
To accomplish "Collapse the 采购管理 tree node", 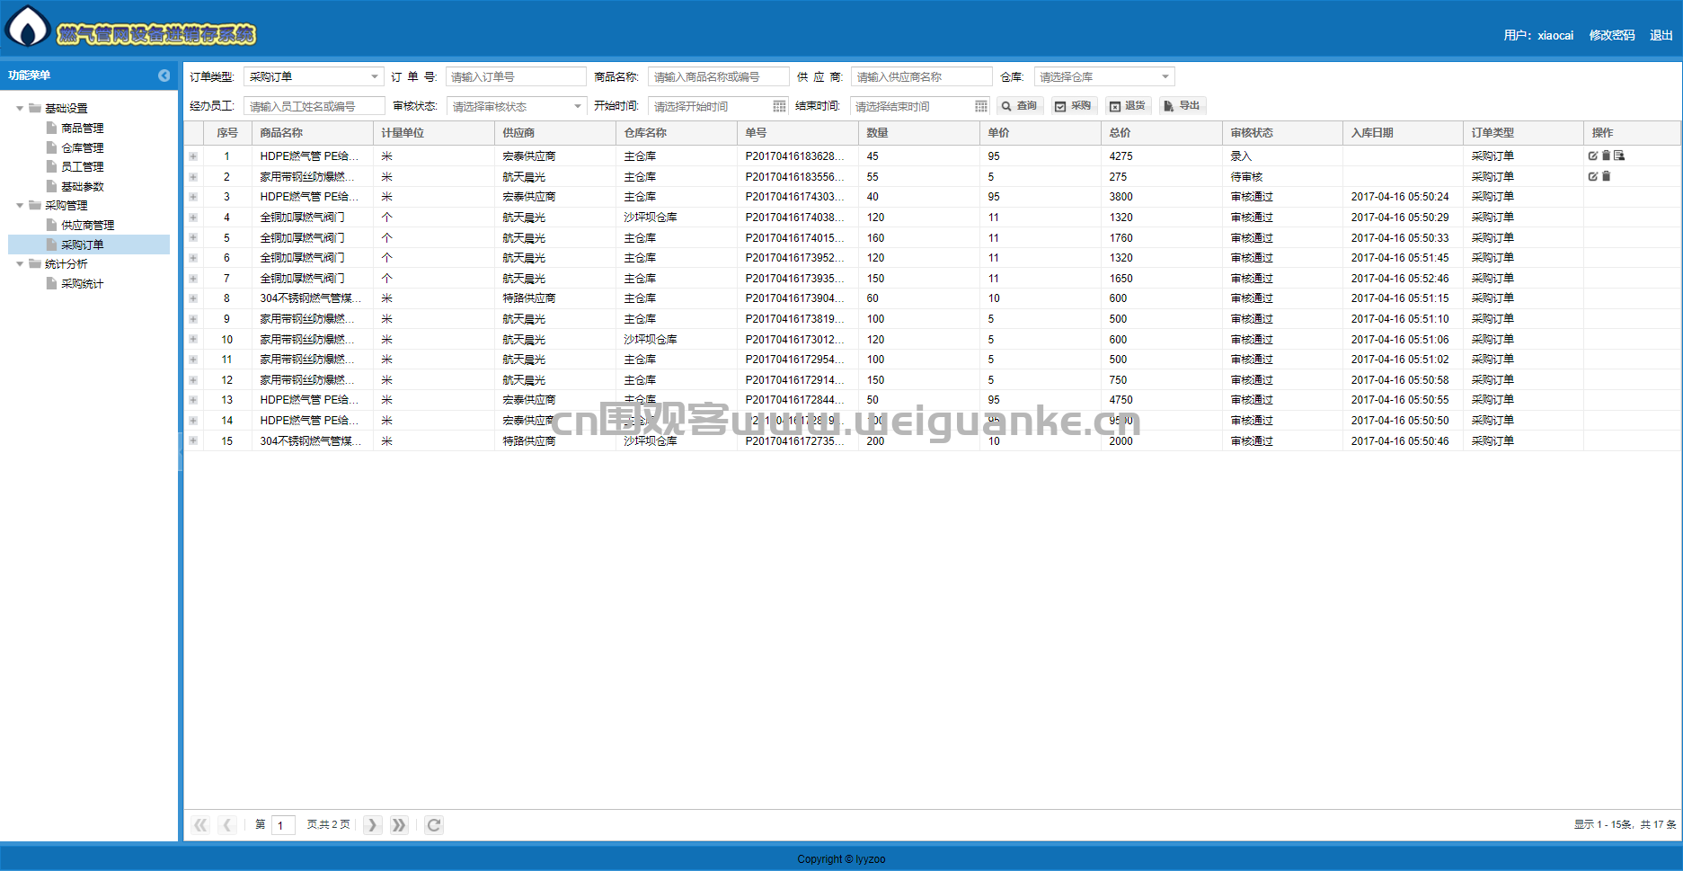I will (20, 206).
